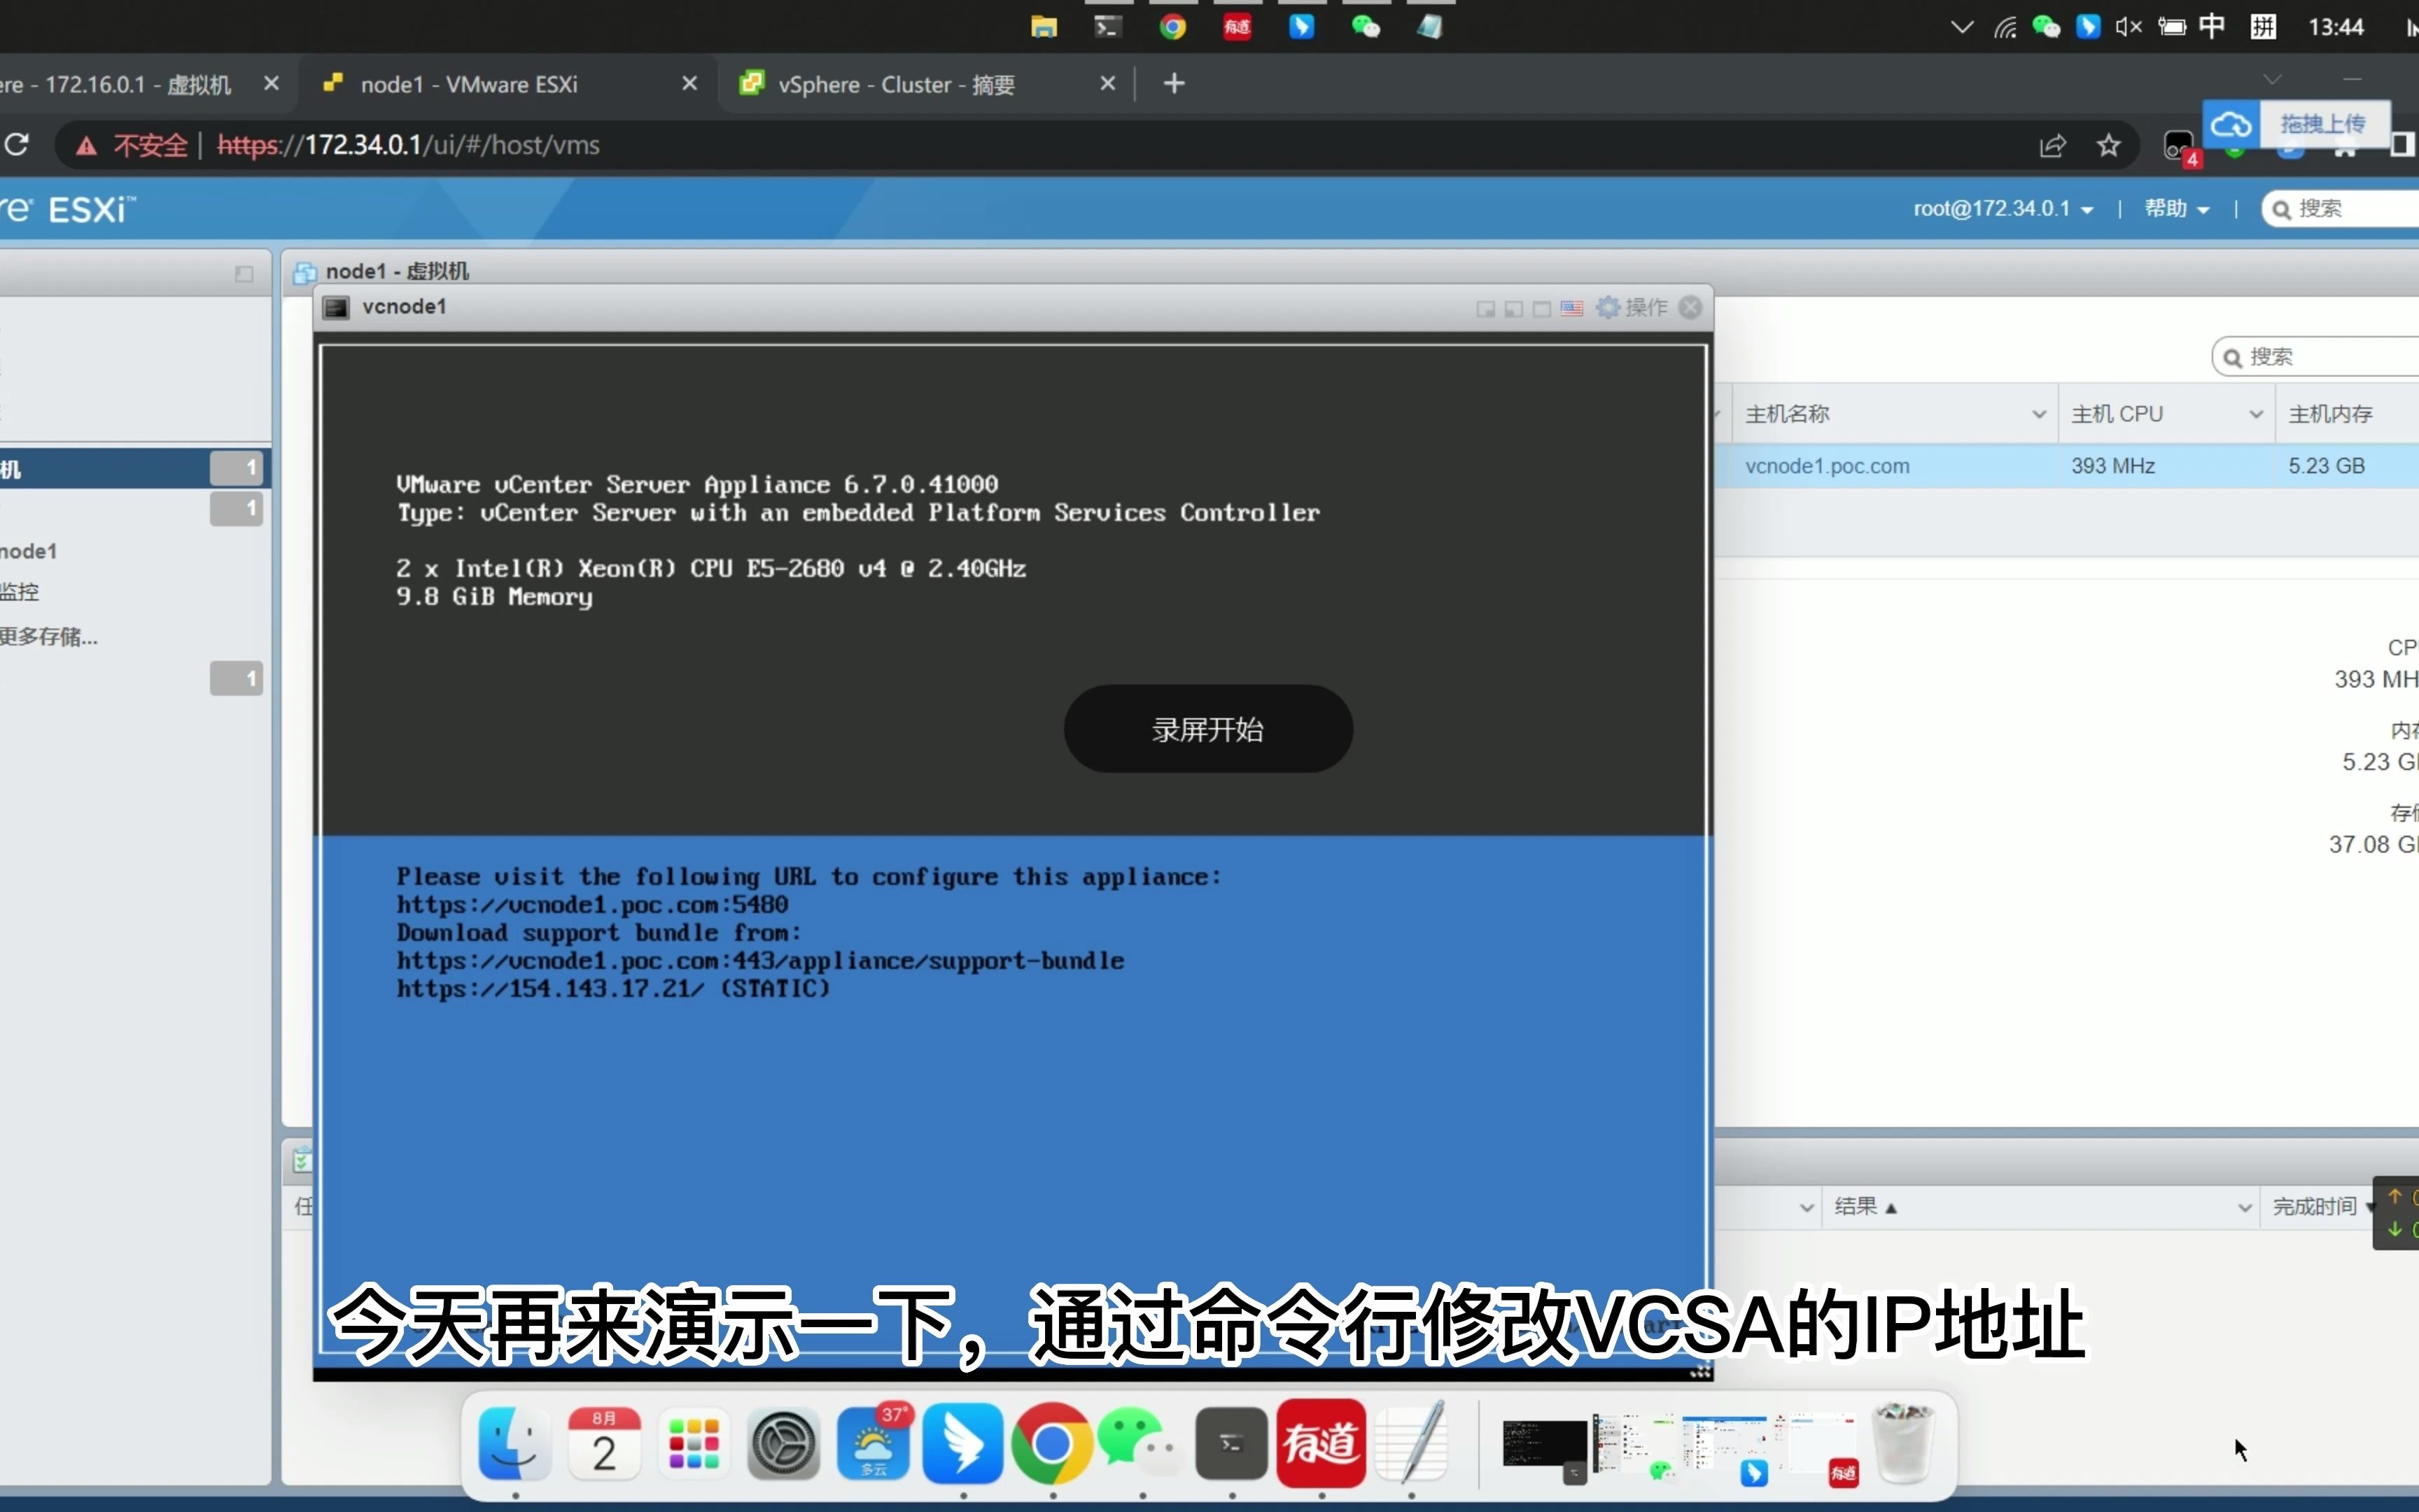
Task: Open the WeChat icon in dock
Action: (x=1135, y=1441)
